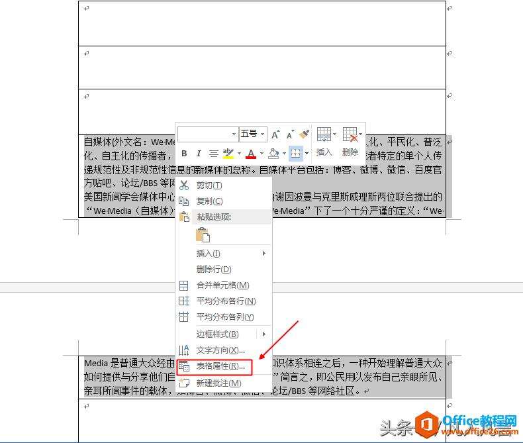The height and width of the screenshot is (443, 523).
Task: Click the shading paint bucket icon
Action: pos(273,154)
